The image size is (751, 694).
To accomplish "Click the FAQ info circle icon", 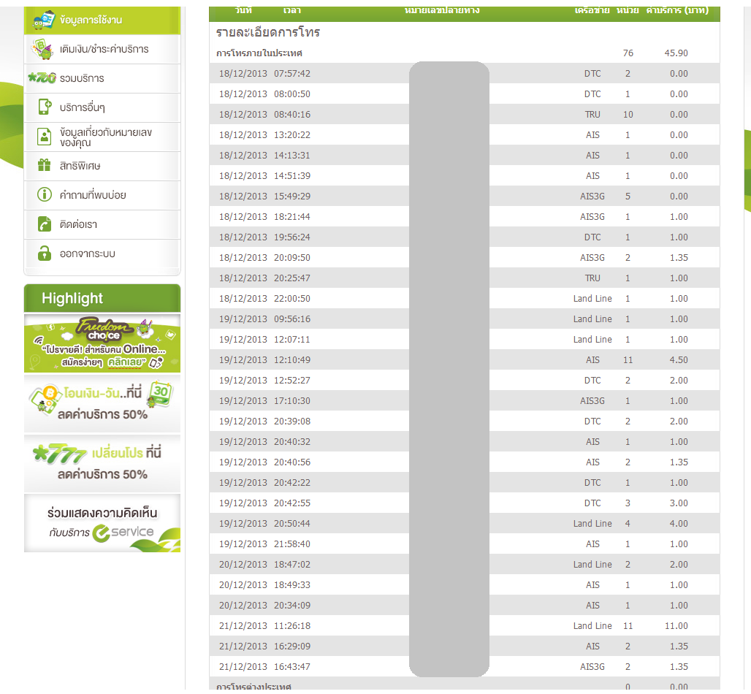I will (x=45, y=194).
